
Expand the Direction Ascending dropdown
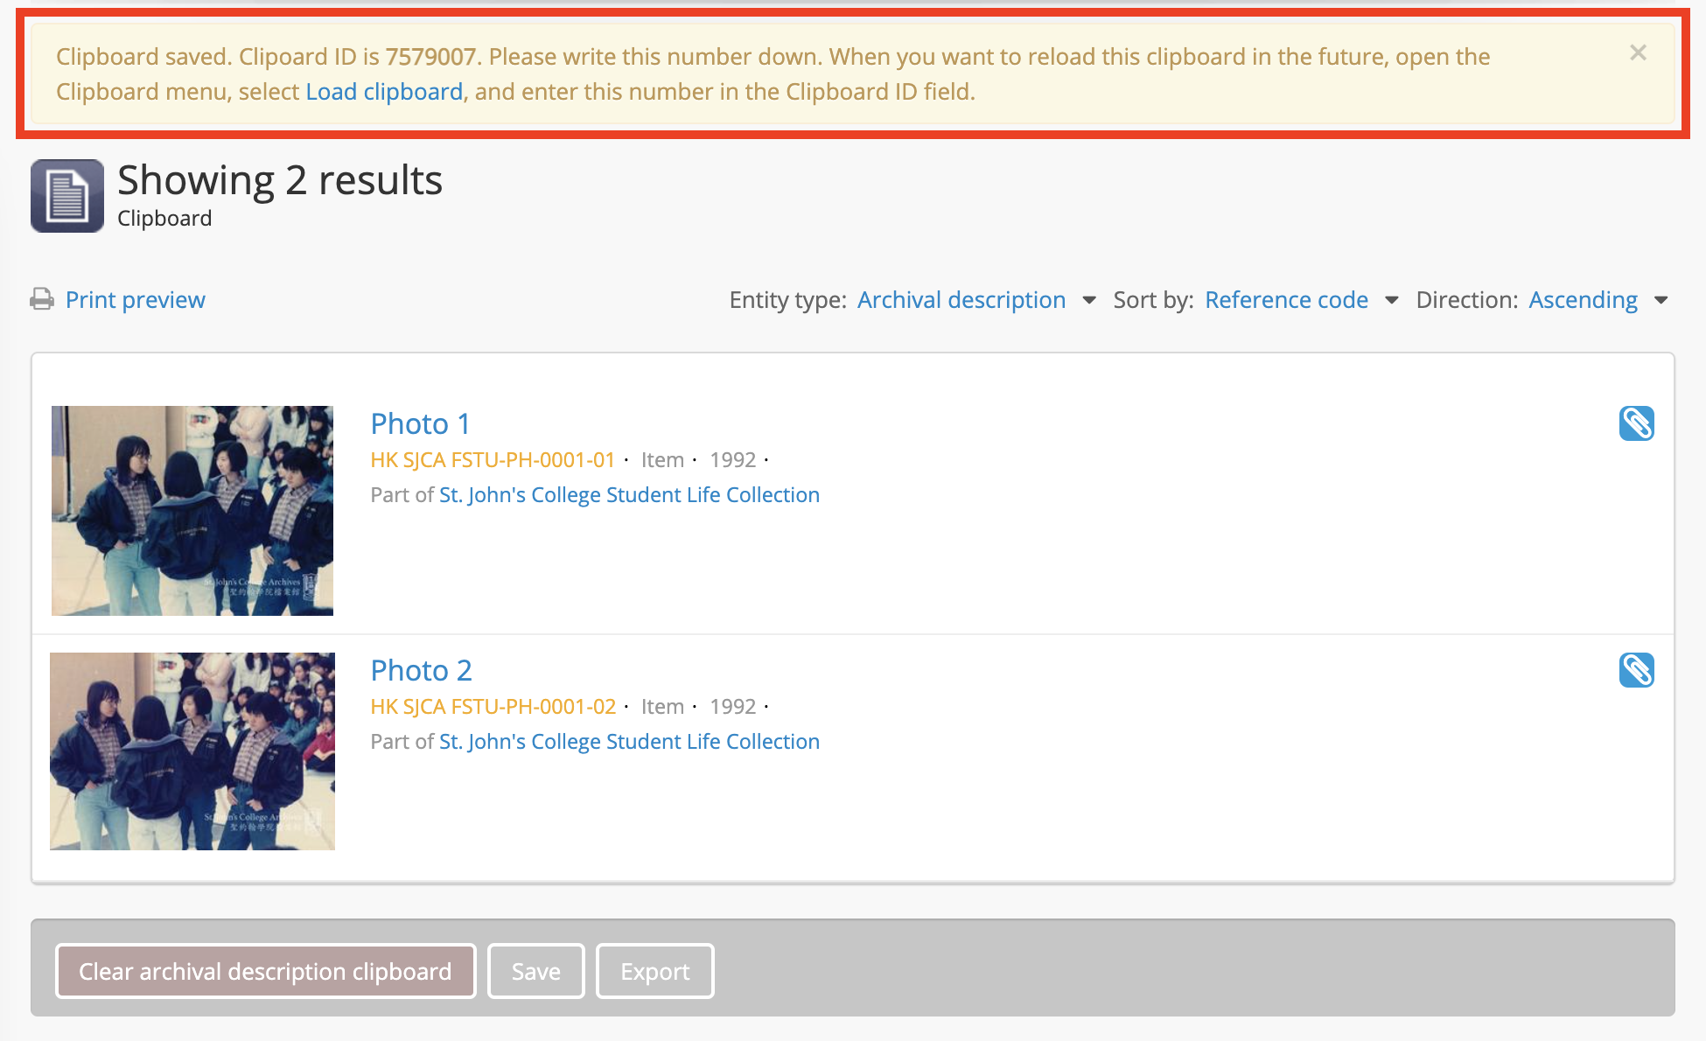tap(1583, 300)
